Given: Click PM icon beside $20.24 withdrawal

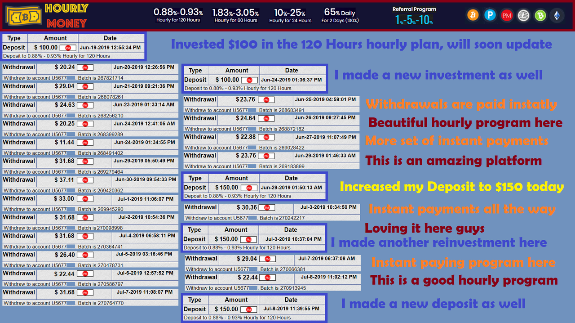Looking at the screenshot, I should point(85,67).
